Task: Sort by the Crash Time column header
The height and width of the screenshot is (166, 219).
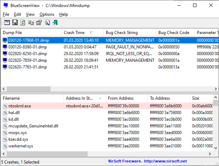Action: point(83,32)
